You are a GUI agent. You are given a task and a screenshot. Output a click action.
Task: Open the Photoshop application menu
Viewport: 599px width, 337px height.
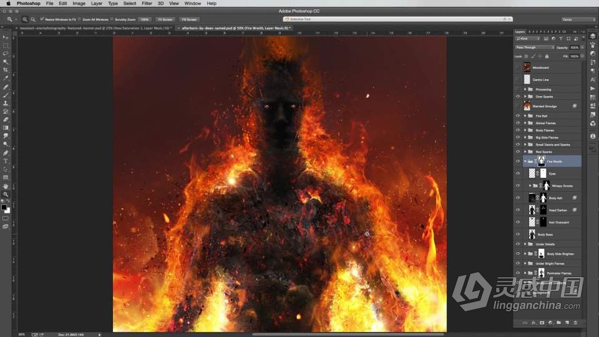pos(28,4)
